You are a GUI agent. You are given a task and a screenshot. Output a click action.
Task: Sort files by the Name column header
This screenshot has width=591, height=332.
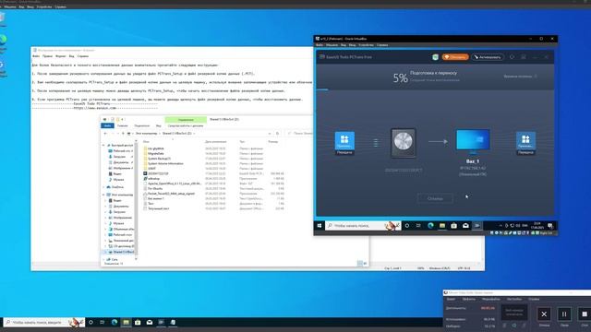(x=146, y=141)
